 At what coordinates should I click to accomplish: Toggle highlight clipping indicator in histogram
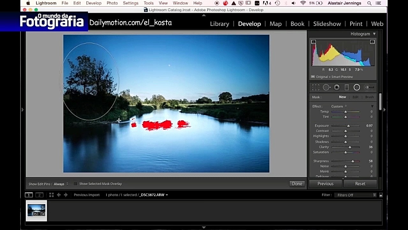[372, 42]
